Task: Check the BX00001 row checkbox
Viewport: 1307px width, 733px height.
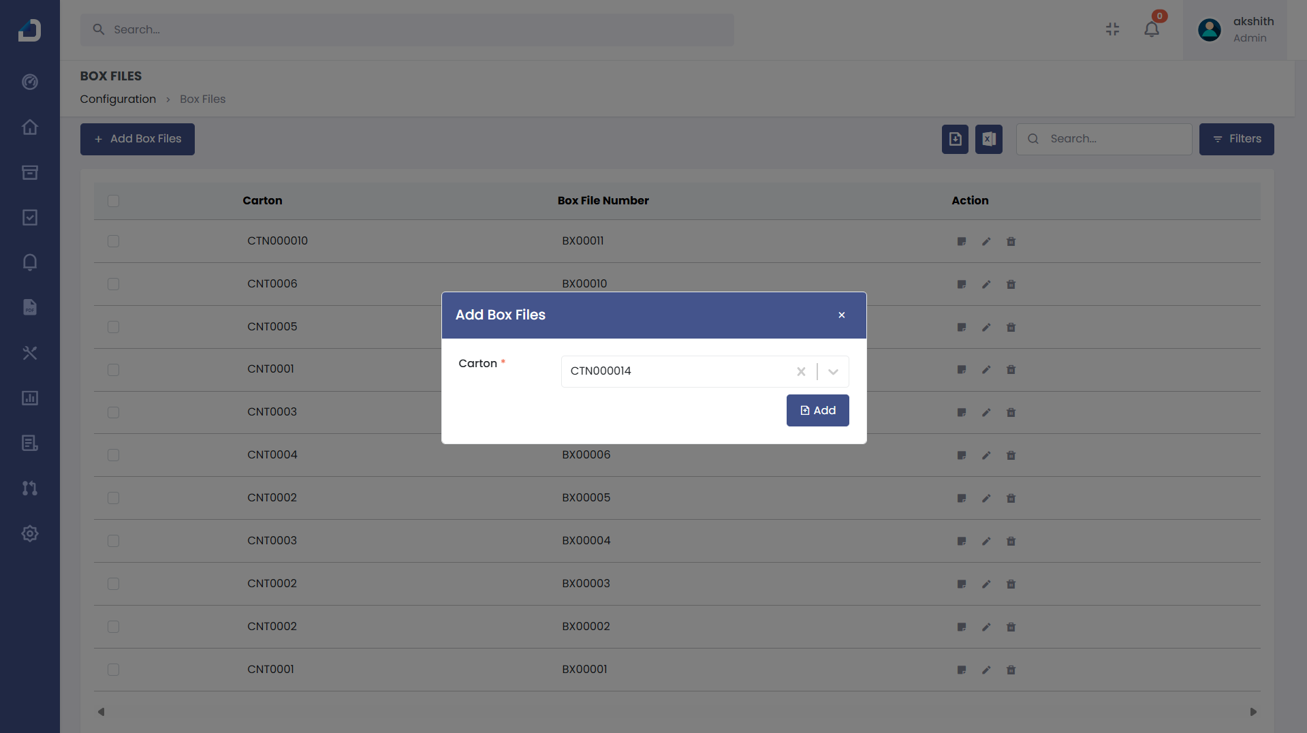Action: tap(113, 670)
